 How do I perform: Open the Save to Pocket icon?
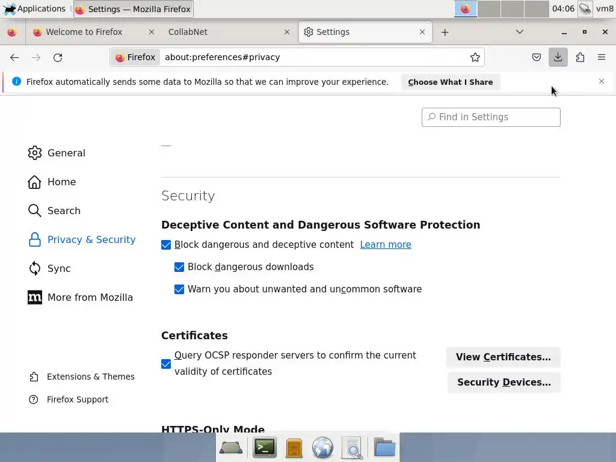coord(537,57)
